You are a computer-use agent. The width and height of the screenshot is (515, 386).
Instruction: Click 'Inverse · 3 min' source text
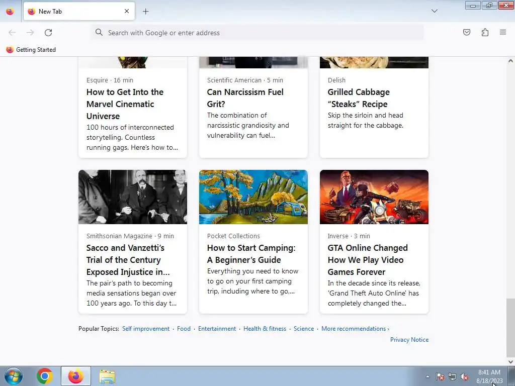pos(349,236)
